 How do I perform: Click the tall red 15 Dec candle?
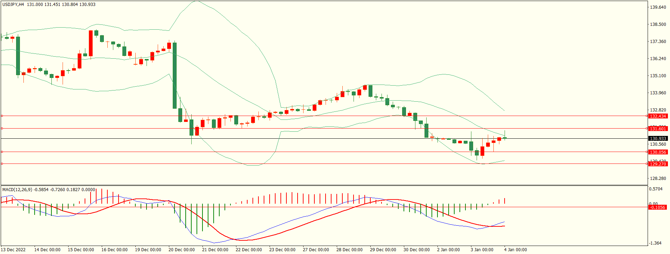(x=91, y=43)
